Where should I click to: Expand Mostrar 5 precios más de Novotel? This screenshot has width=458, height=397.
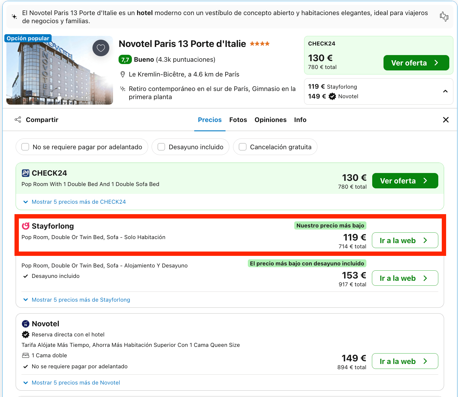(x=76, y=383)
